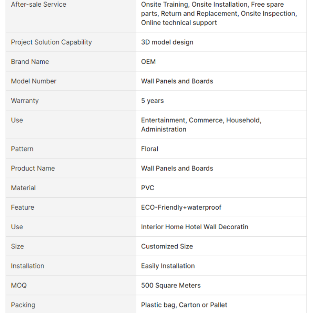
Task: Click the Easily Installation value
Action: click(x=168, y=266)
